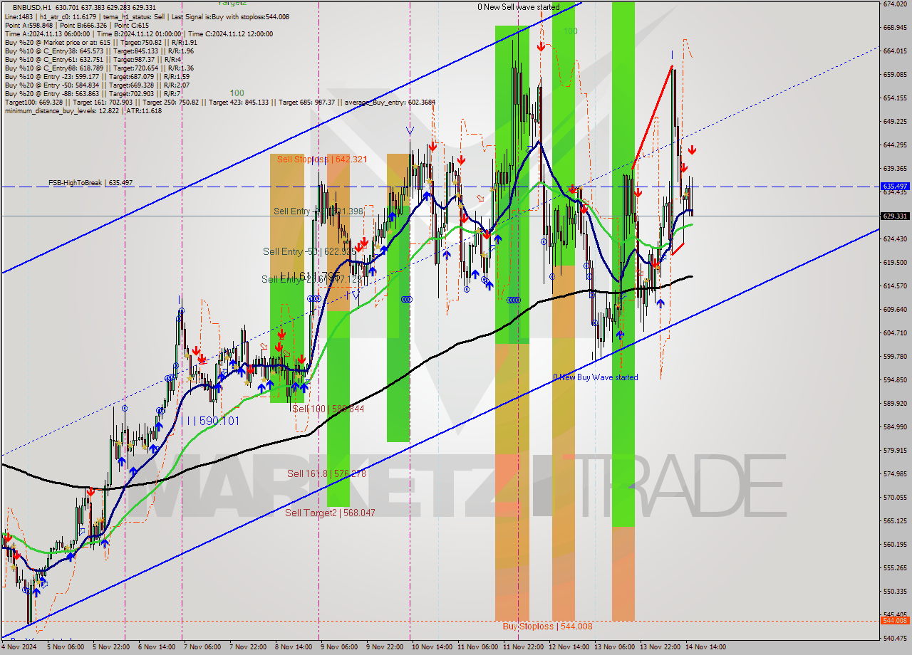
Task: Select the Sell 161.8 | 576.878 label
Action: (326, 473)
